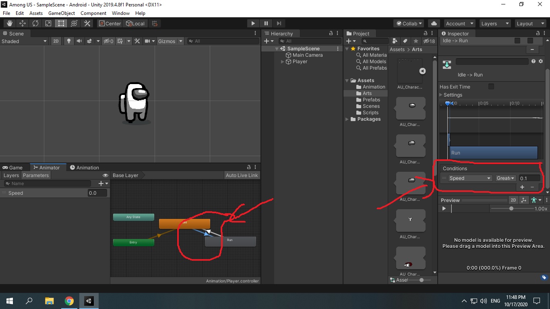Open the Collab dropdown

[409, 23]
